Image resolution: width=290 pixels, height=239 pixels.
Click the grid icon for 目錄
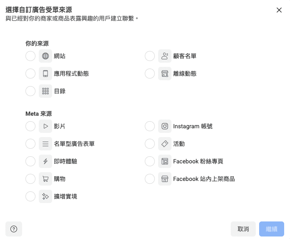pyautogui.click(x=45, y=91)
